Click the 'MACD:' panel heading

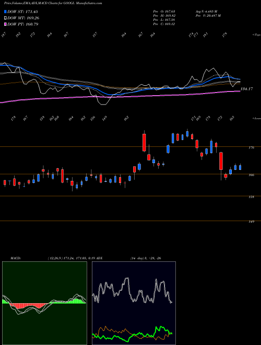point(15,258)
